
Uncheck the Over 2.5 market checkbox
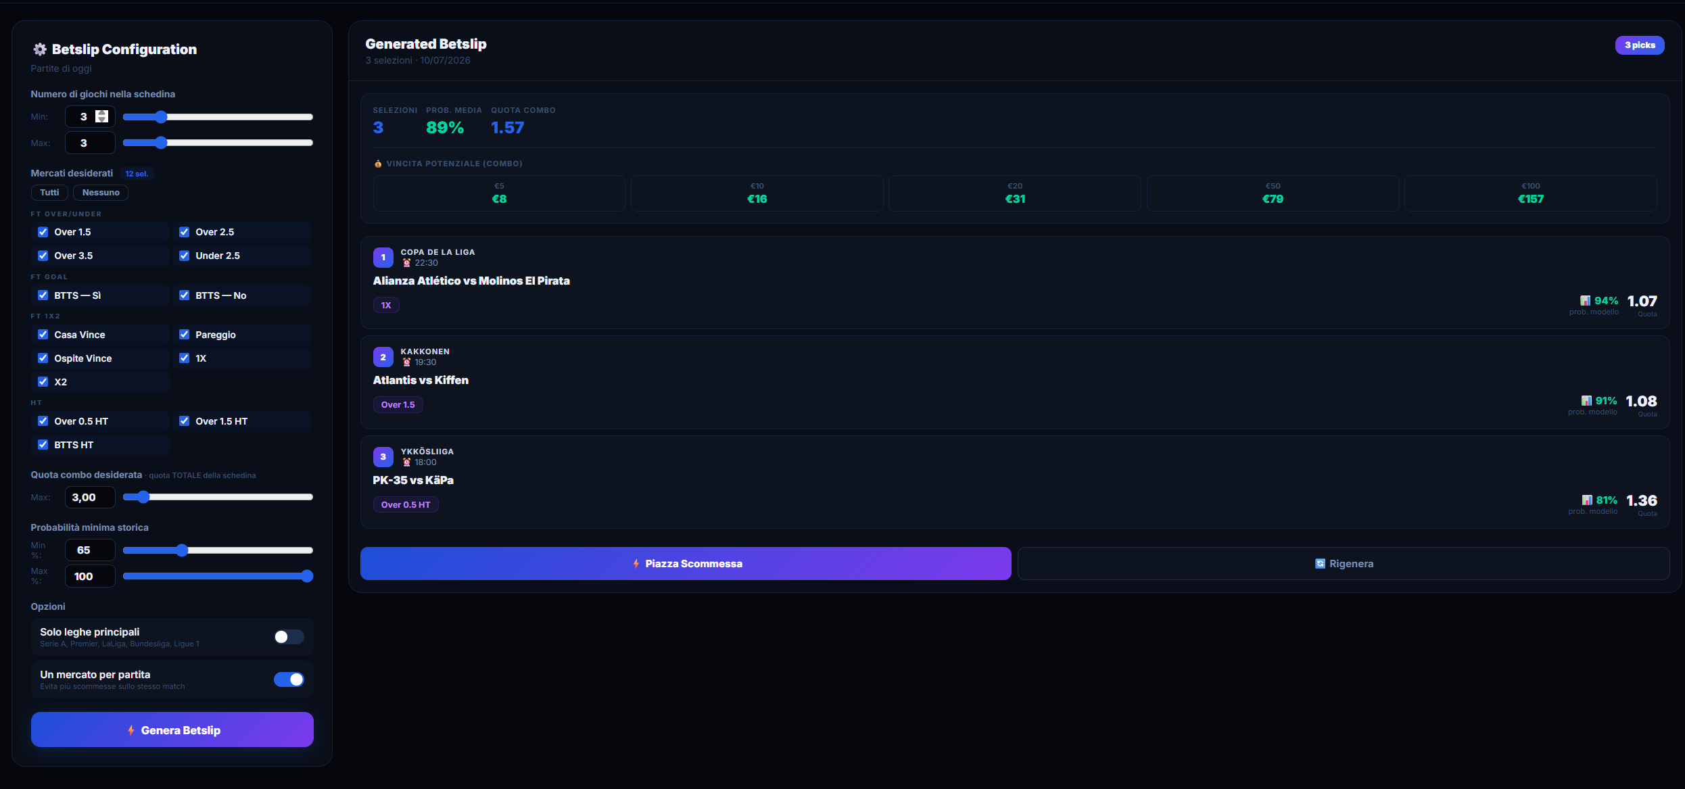click(184, 232)
